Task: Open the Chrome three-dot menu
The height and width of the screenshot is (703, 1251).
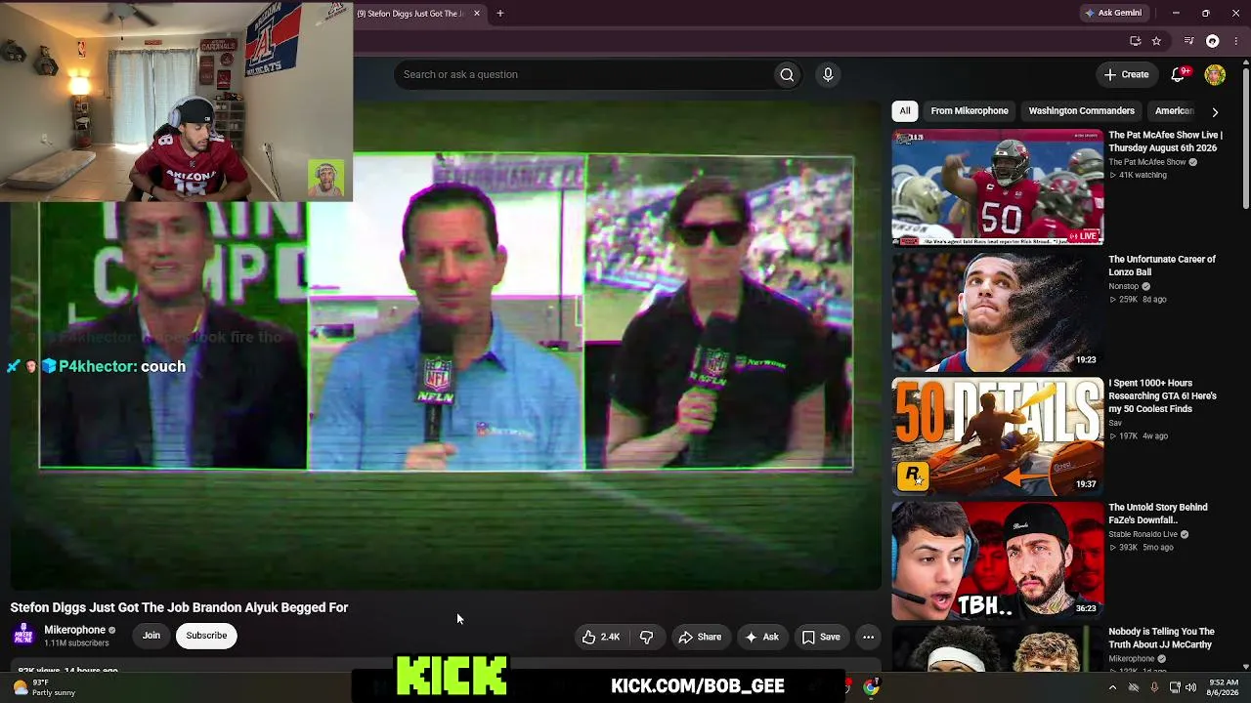Action: pyautogui.click(x=1236, y=41)
